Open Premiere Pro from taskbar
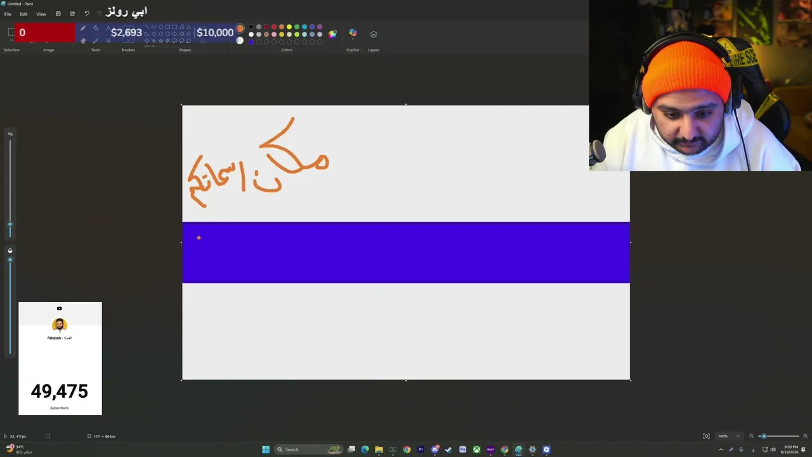This screenshot has width=812, height=457. coord(421,449)
